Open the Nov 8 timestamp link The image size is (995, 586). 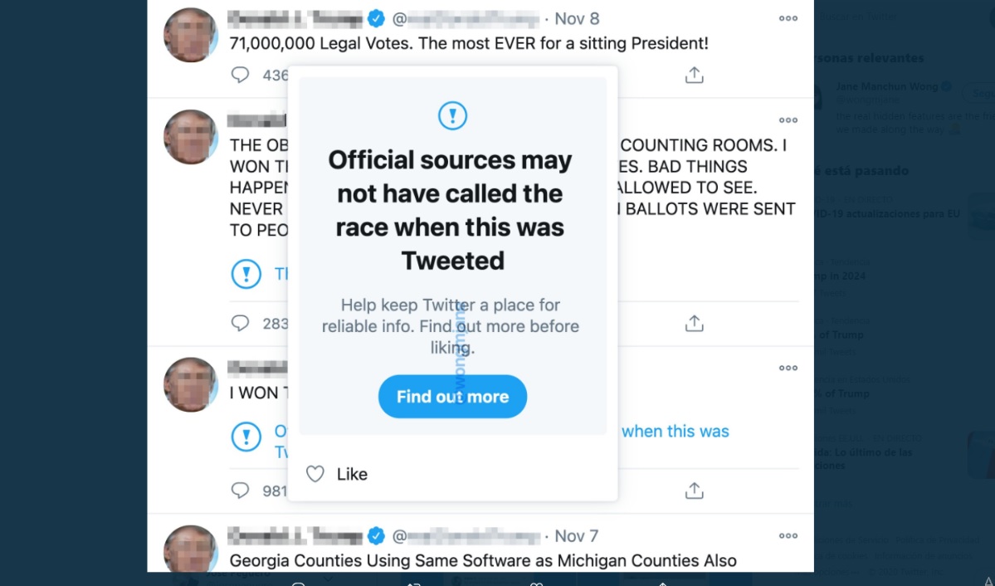577,18
